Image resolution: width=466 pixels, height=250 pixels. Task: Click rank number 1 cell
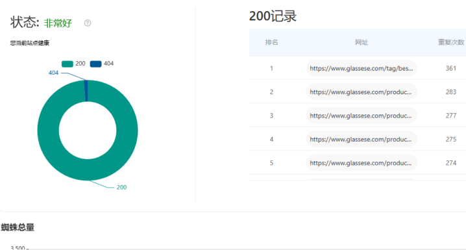click(271, 68)
